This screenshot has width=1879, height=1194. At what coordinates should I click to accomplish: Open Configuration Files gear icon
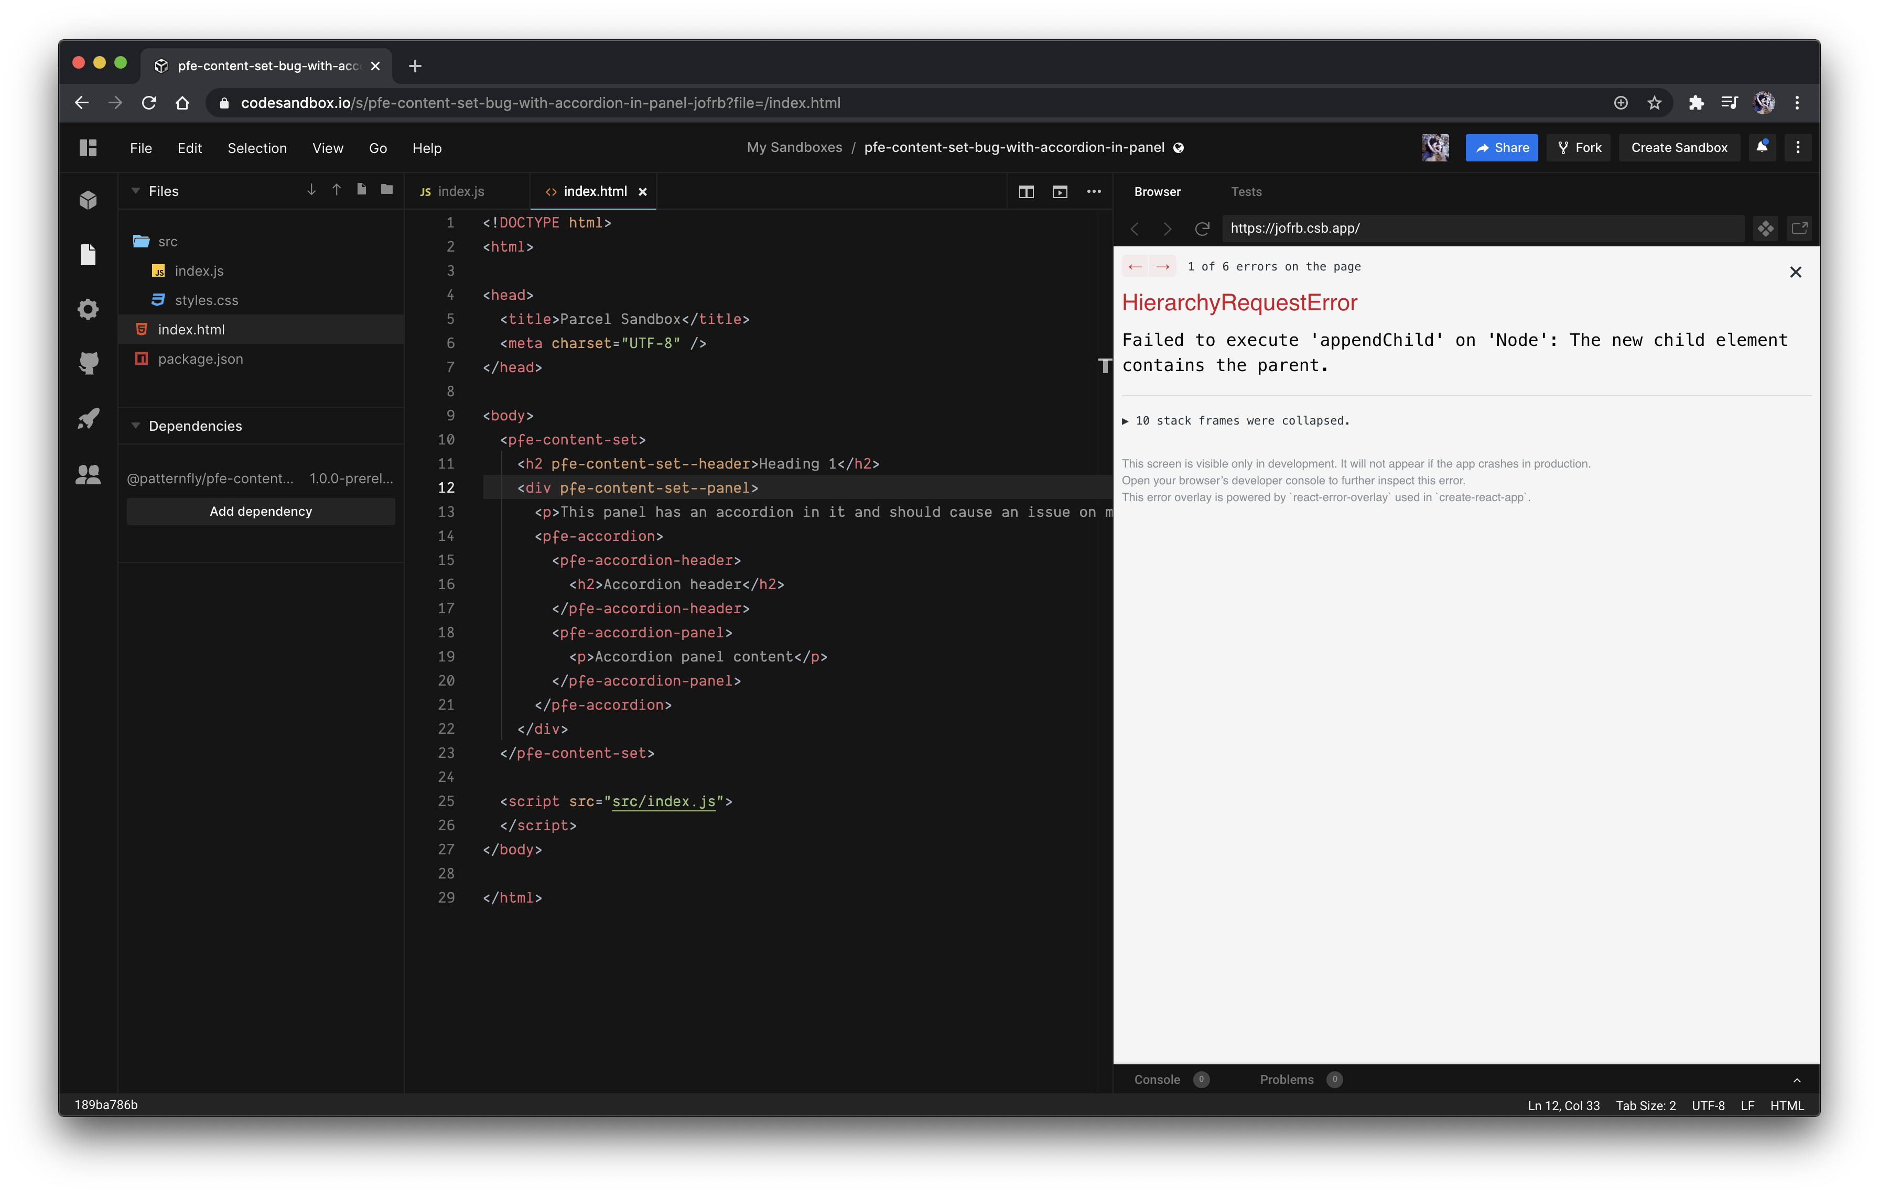click(x=88, y=310)
